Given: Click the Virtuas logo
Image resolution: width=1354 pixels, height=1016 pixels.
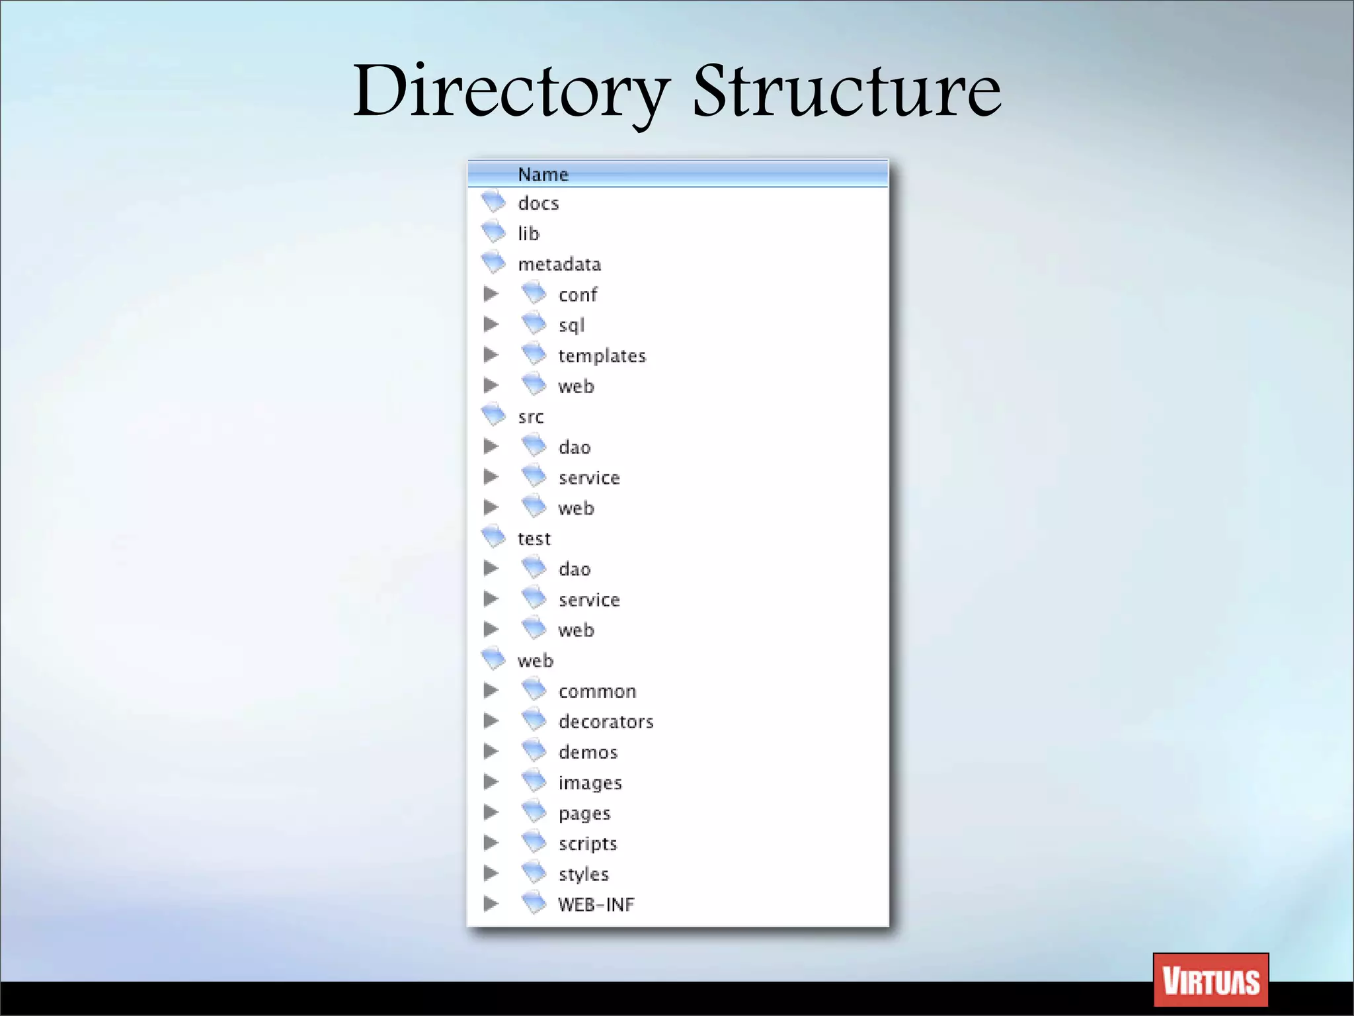Looking at the screenshot, I should point(1211,980).
